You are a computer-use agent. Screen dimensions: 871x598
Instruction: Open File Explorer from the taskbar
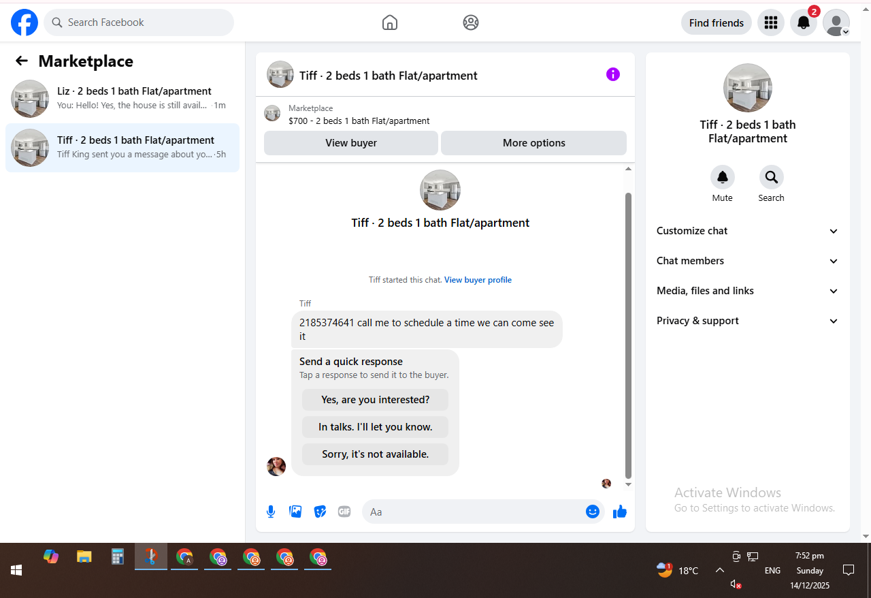pos(84,556)
